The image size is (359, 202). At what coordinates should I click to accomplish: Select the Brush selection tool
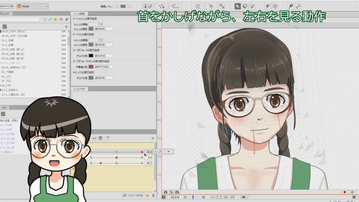point(252,6)
